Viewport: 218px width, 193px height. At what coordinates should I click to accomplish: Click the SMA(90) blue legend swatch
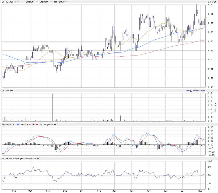coord(51,2)
